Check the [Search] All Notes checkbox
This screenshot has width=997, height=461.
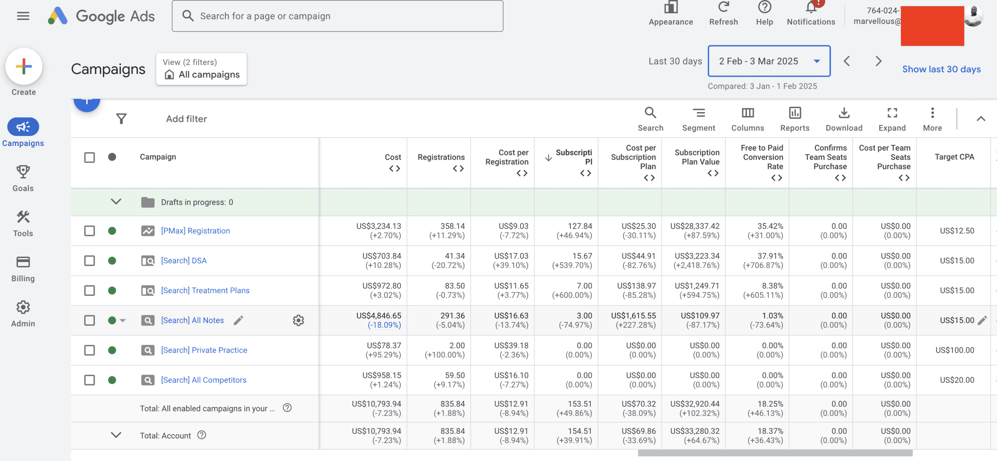pos(90,320)
